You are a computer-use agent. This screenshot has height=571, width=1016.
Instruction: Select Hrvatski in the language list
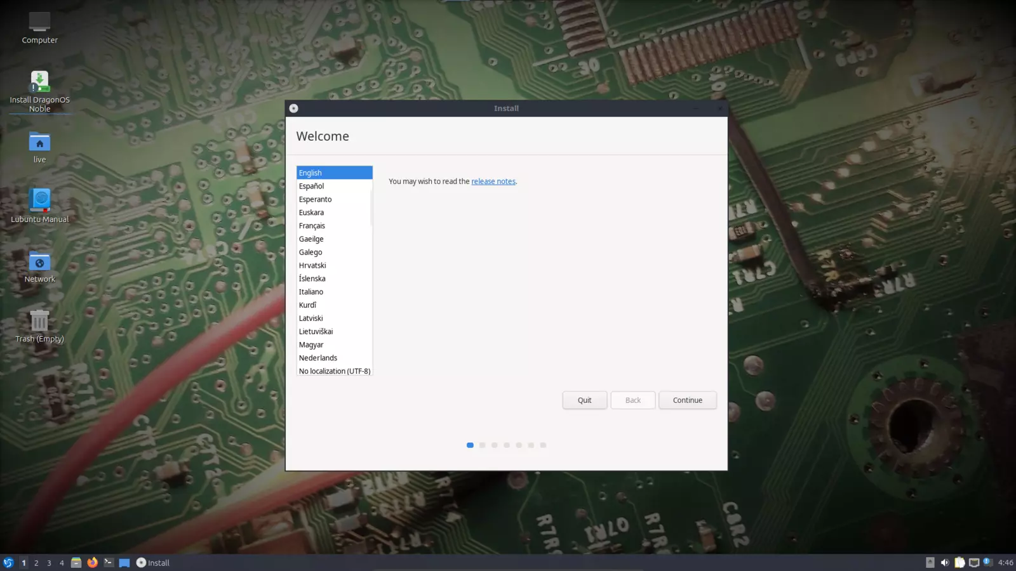click(334, 265)
